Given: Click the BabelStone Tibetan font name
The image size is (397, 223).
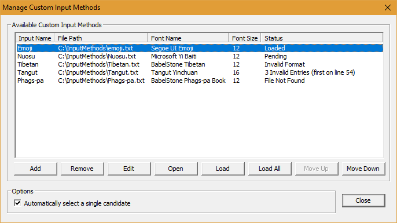Looking at the screenshot, I should (178, 64).
